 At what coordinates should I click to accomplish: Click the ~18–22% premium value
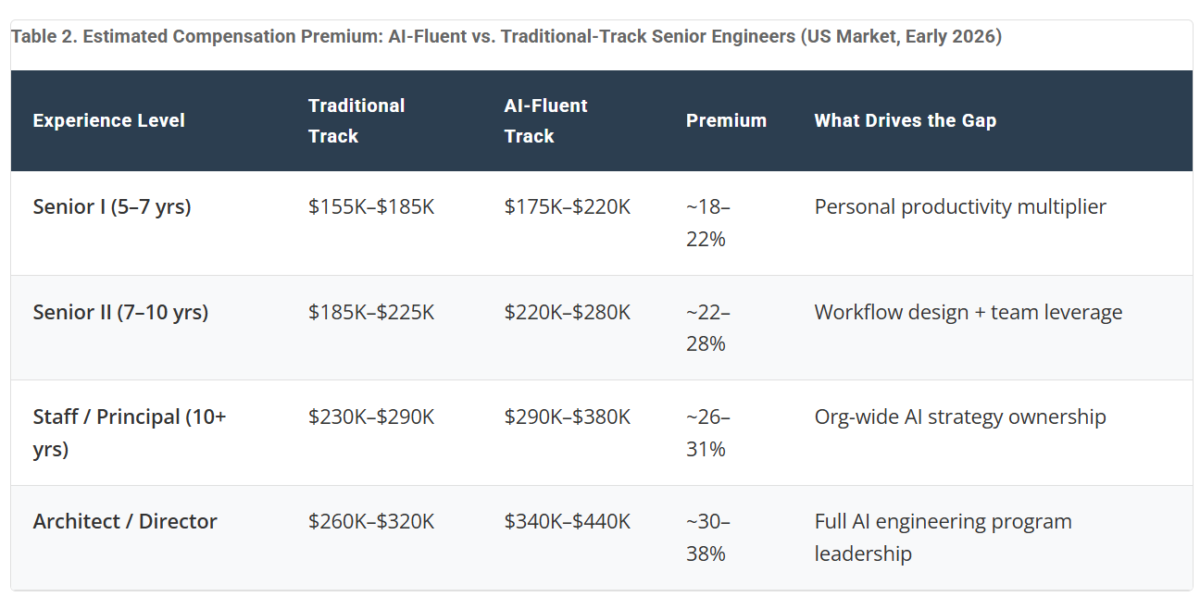[708, 222]
